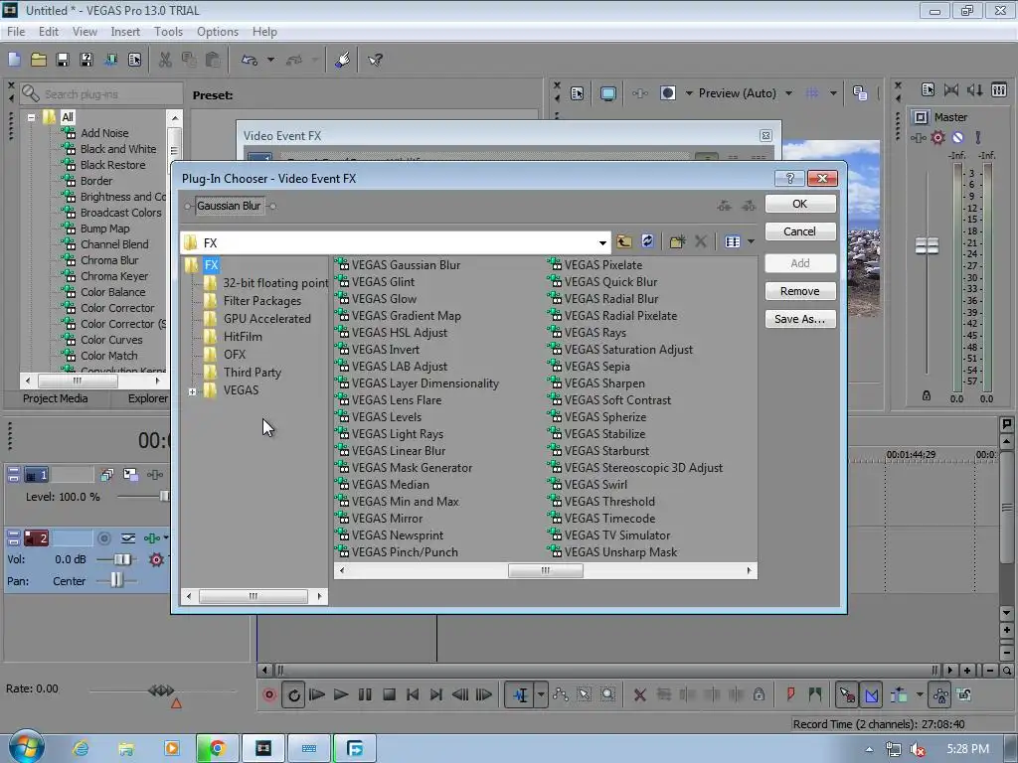Minimize track 1 header toggle
This screenshot has width=1018, height=763.
point(13,474)
